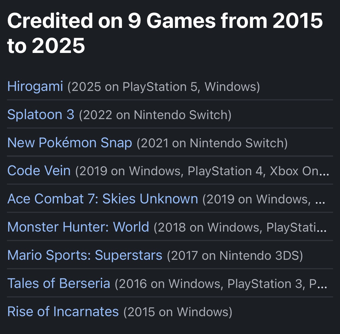Select the Monster Hunter: World link

pyautogui.click(x=78, y=227)
